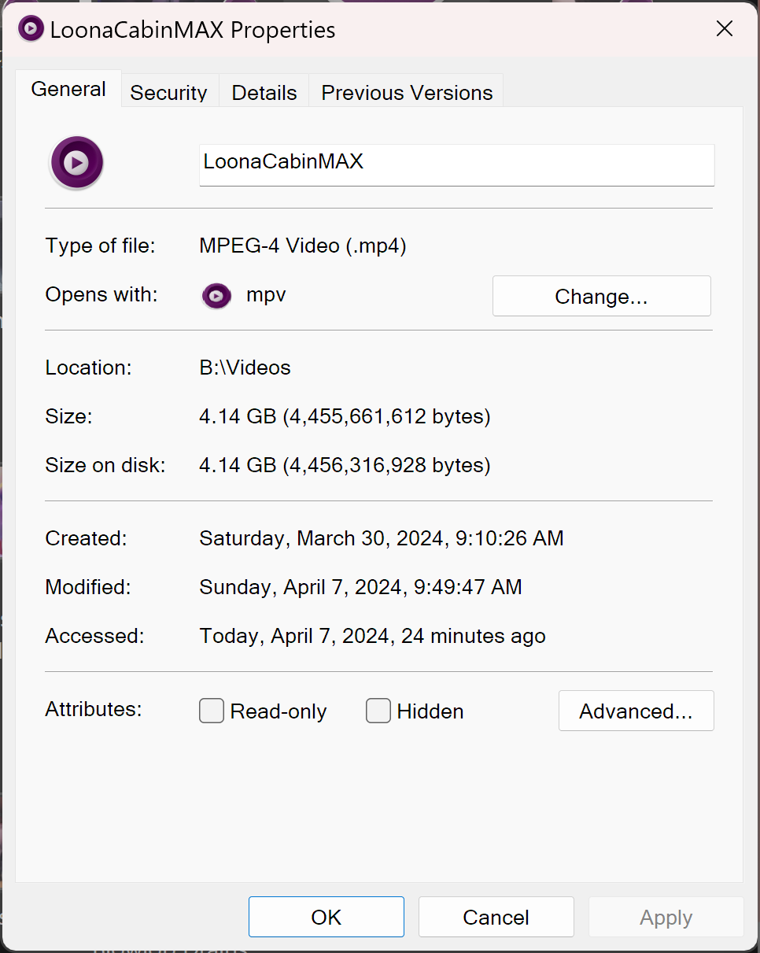Click inside the LoonaCabinMAX filename field

tap(456, 164)
